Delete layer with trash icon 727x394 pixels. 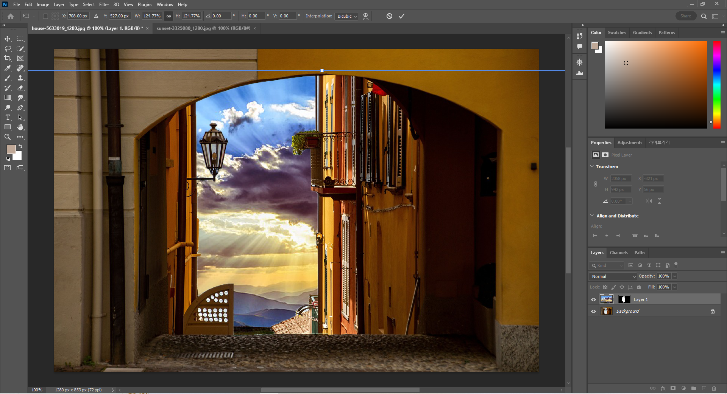coord(714,388)
